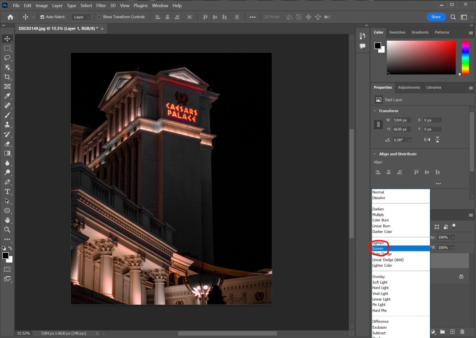Open the Fill percentage dropdown arrow
Viewport: 476px width, 338px height.
click(x=452, y=248)
